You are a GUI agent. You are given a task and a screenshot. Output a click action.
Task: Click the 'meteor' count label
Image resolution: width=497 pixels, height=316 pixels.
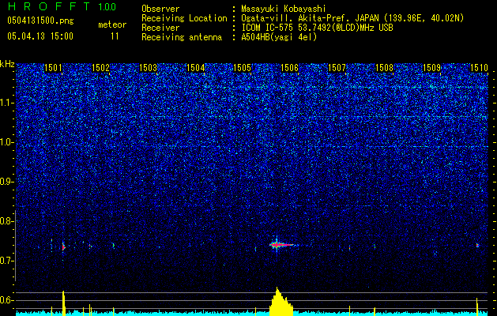[112, 24]
